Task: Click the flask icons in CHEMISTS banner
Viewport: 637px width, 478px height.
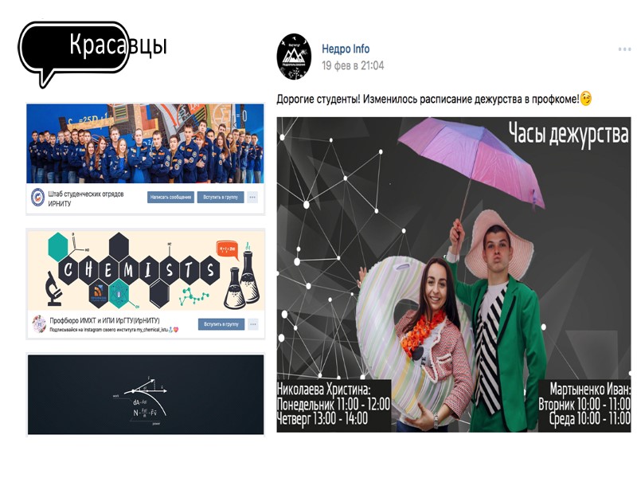Action: pos(242,280)
